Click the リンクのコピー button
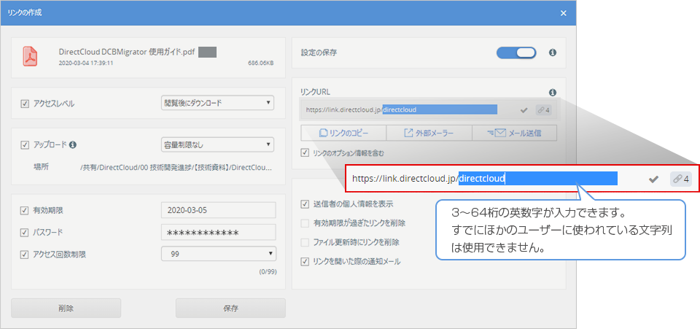Viewport: 700px width, 329px height. point(343,133)
